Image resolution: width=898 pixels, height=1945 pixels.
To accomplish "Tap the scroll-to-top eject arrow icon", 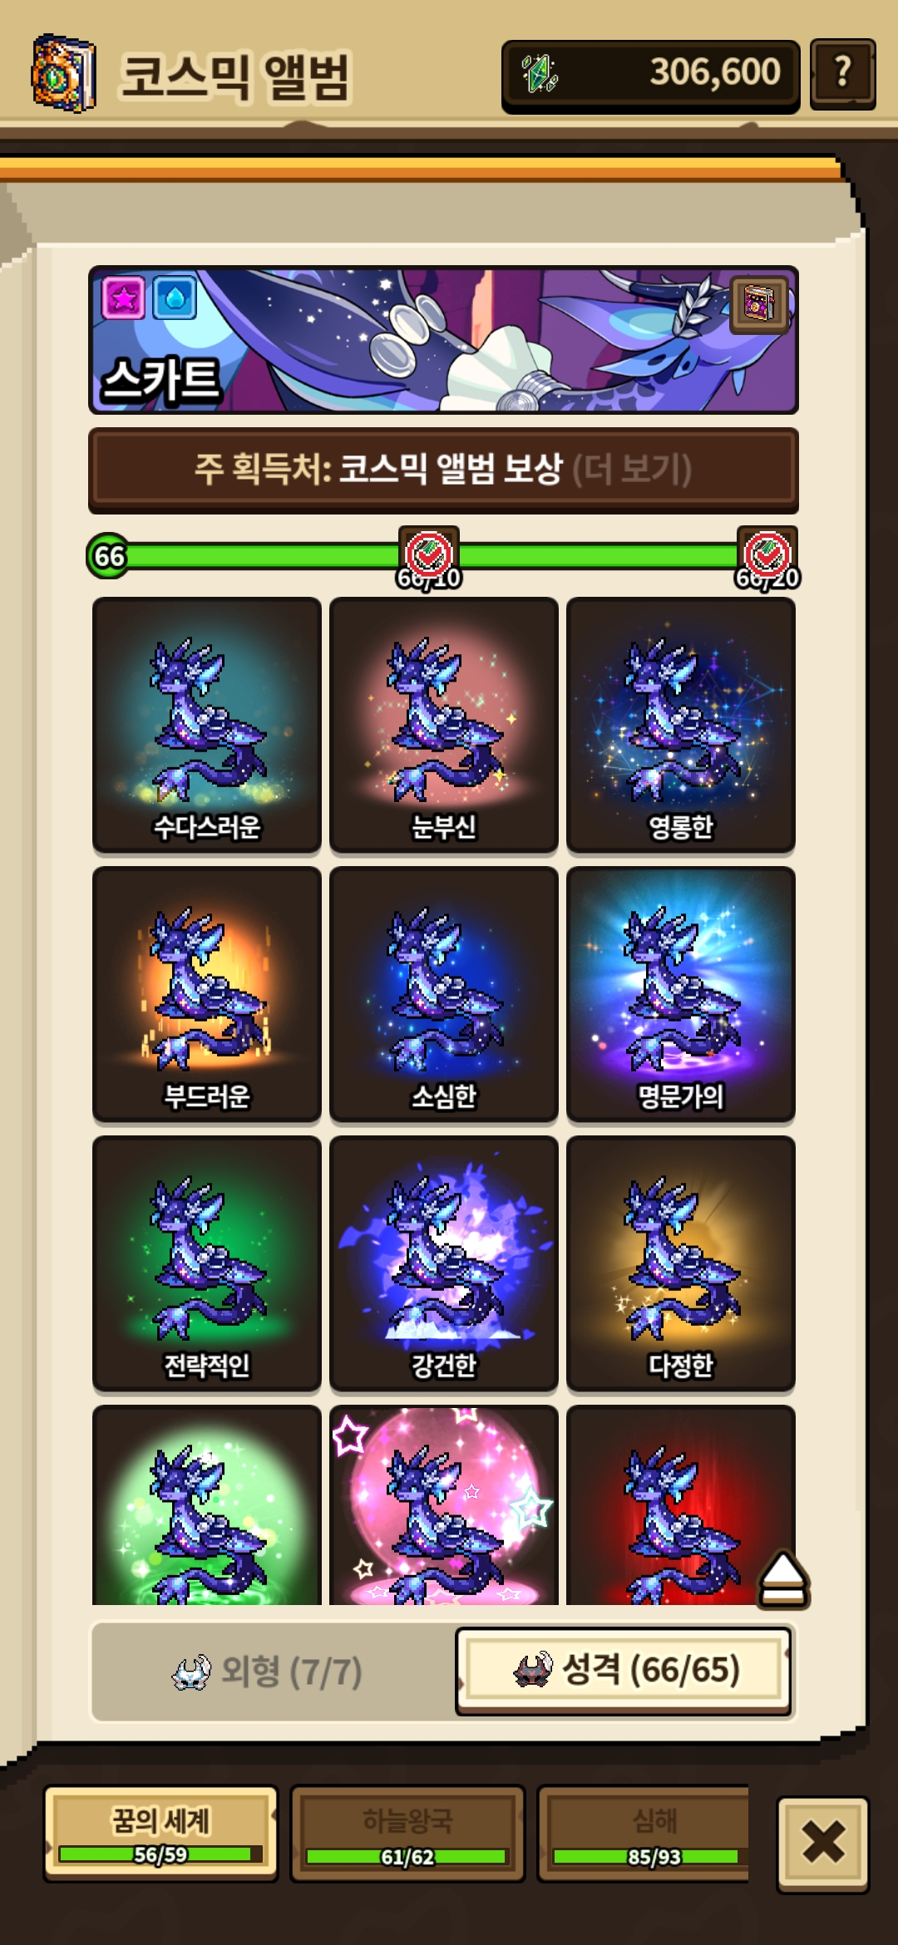I will pyautogui.click(x=782, y=1578).
